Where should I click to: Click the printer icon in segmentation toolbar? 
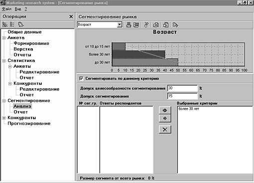pos(128,25)
